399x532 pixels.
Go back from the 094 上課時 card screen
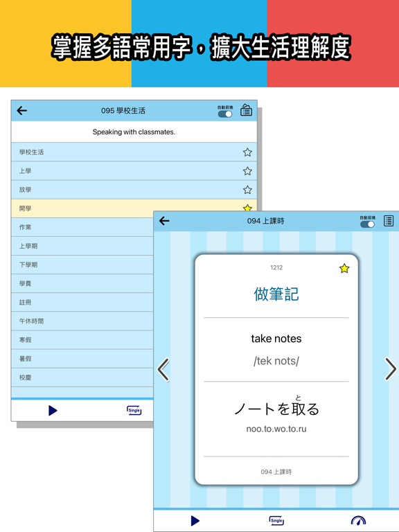(x=164, y=221)
